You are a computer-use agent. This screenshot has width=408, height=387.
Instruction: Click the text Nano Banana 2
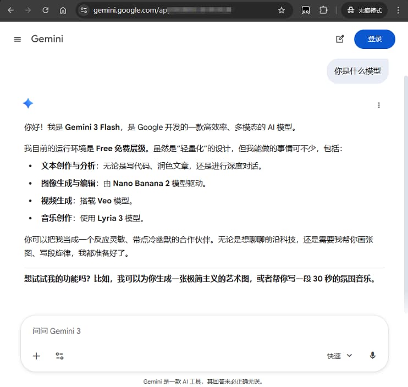(141, 184)
